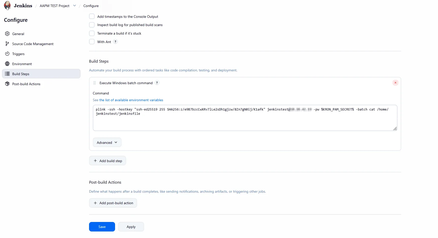Open help for With Ant option
This screenshot has width=438, height=238.
point(115,42)
